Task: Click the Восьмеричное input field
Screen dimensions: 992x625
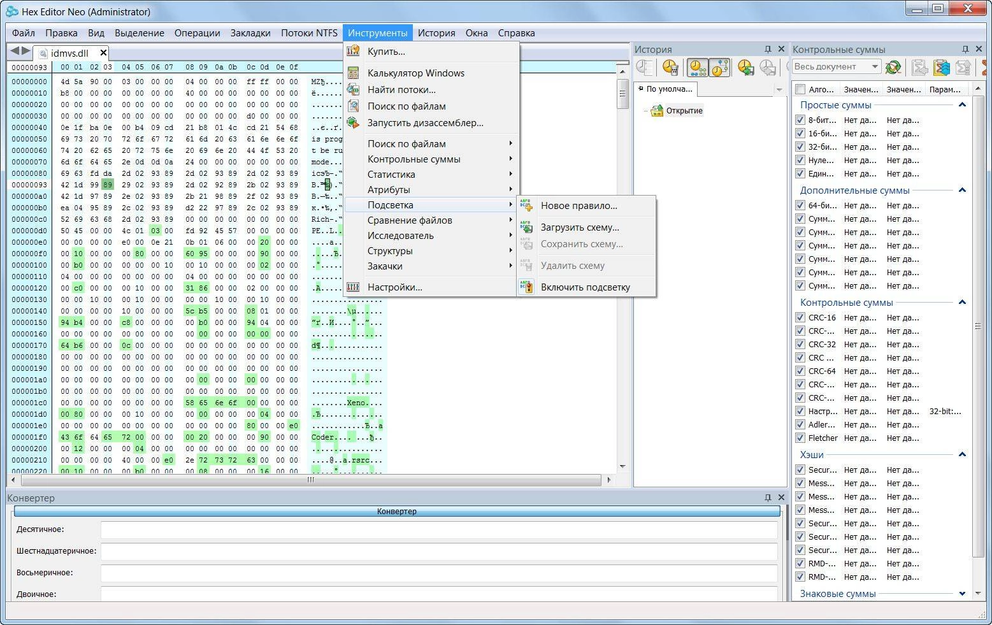Action: (439, 573)
